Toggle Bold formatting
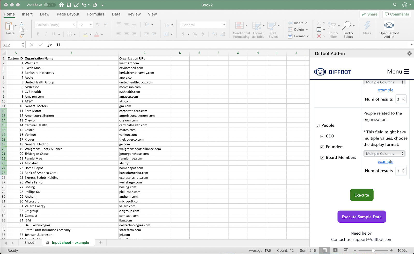The image size is (414, 254). click(x=38, y=34)
